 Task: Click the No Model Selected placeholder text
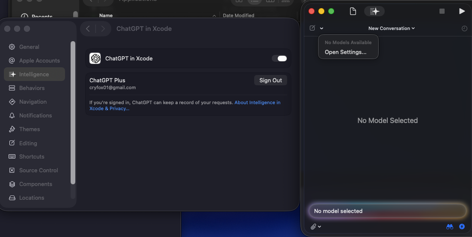tap(387, 120)
